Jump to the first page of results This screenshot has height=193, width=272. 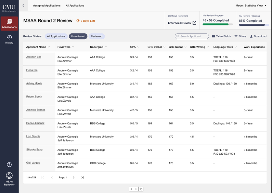point(43,177)
